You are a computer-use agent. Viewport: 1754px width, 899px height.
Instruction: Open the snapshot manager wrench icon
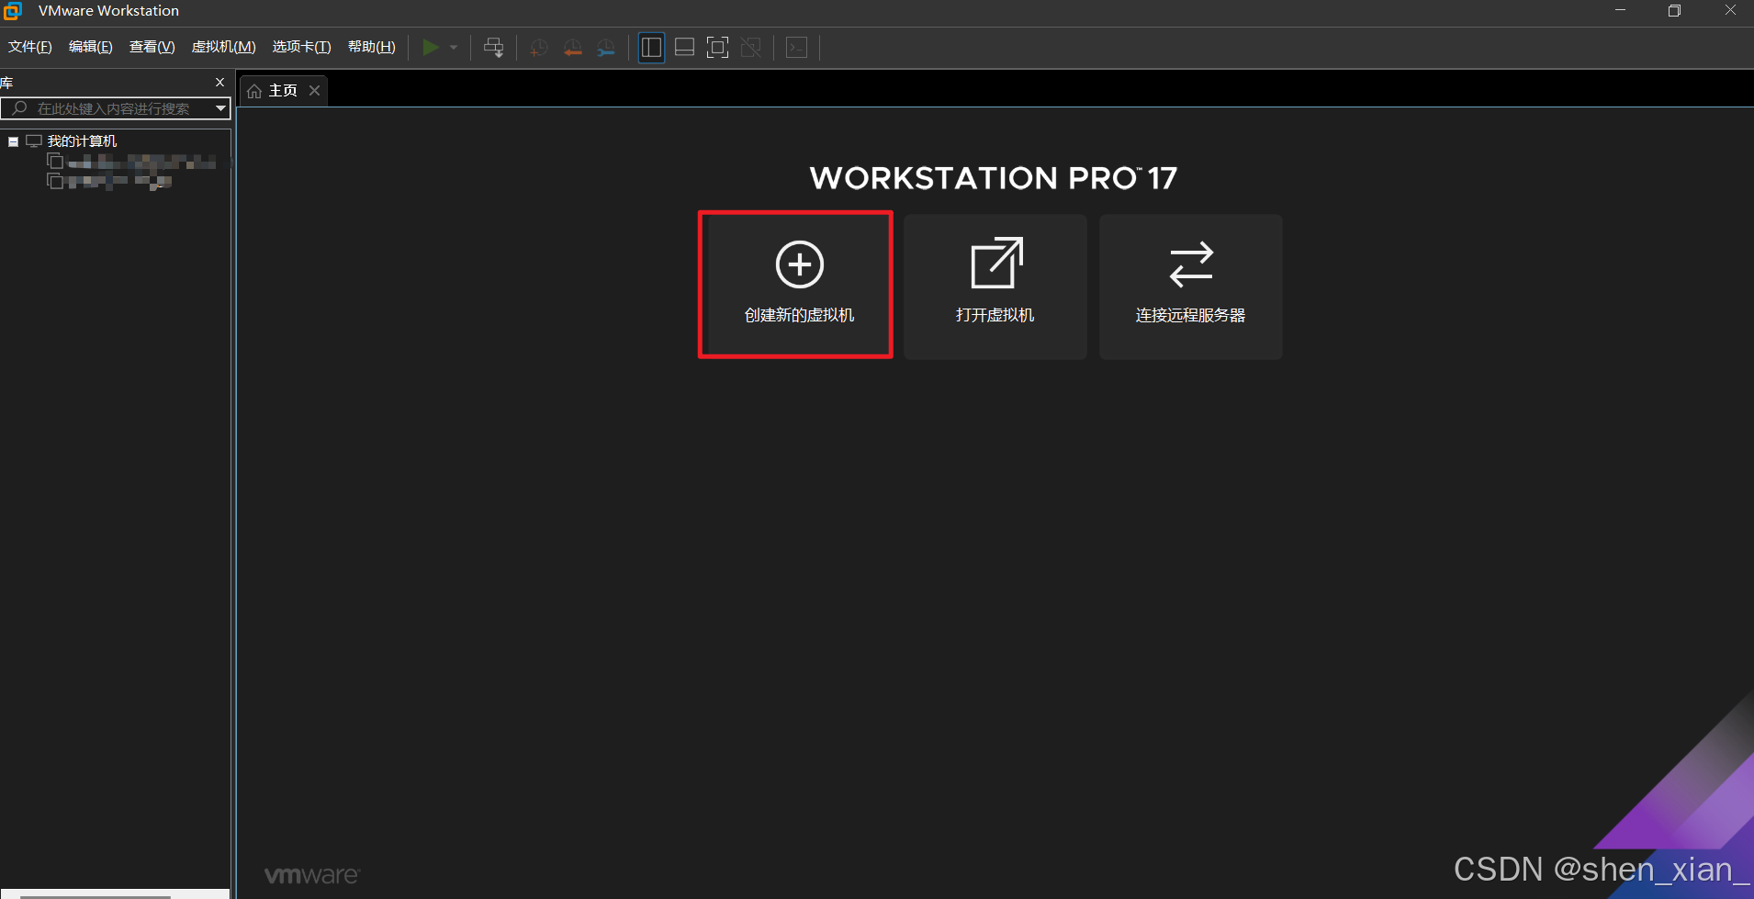(x=606, y=48)
